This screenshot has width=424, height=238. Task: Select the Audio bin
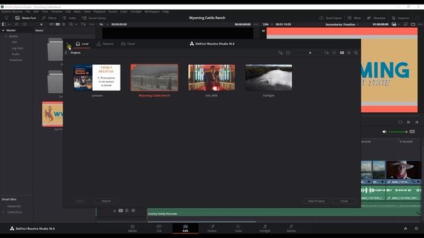tap(15, 54)
